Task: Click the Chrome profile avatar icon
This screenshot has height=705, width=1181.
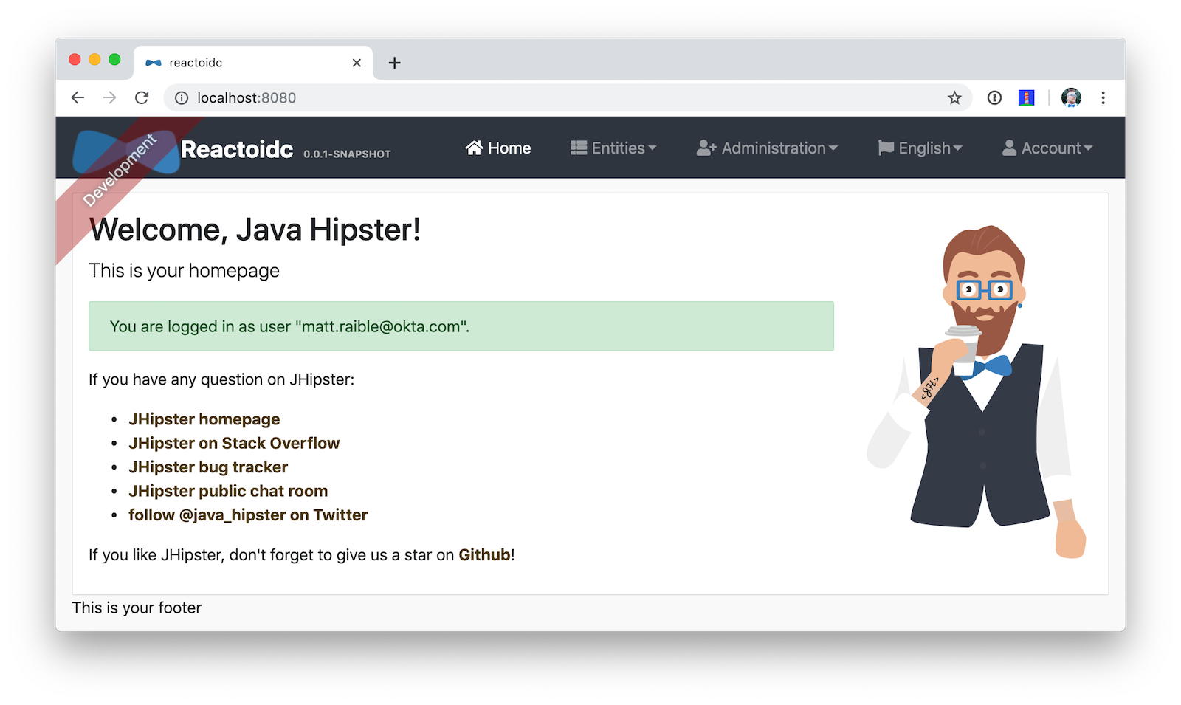Action: coord(1071,98)
